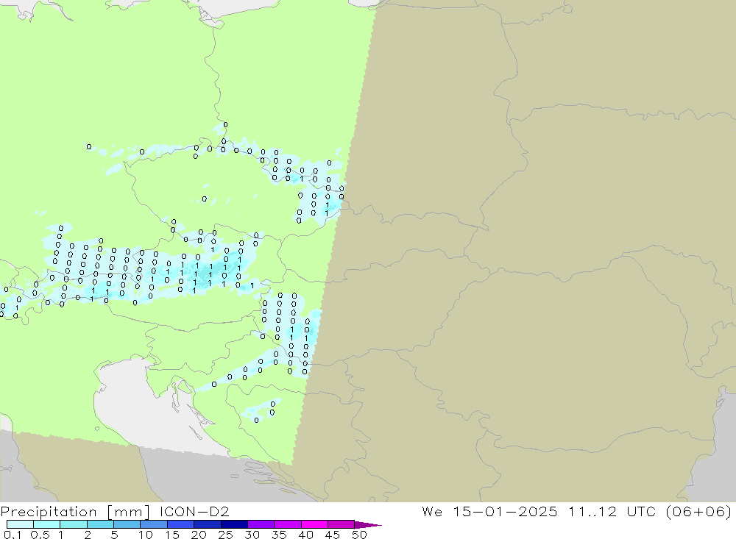Select the violet swatch between 30 and 35
The image size is (736, 539).
point(261,524)
